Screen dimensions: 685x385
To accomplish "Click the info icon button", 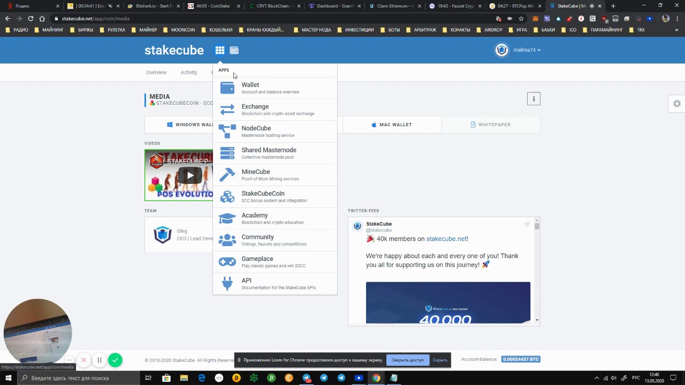I will pyautogui.click(x=534, y=98).
